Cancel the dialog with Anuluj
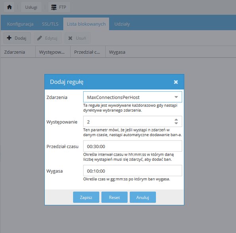 143,197
